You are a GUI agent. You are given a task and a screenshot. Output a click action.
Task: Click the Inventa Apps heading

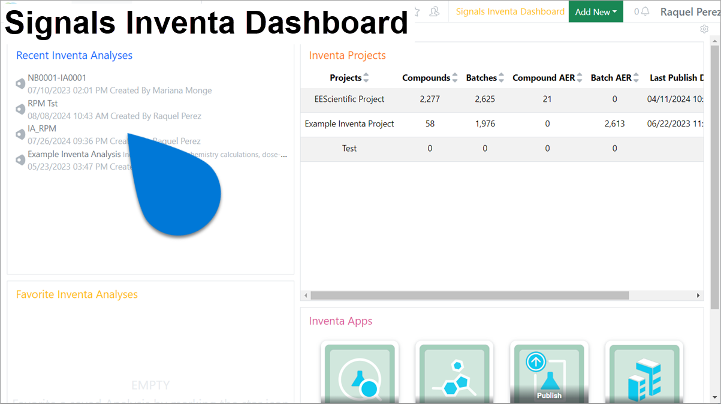(340, 321)
